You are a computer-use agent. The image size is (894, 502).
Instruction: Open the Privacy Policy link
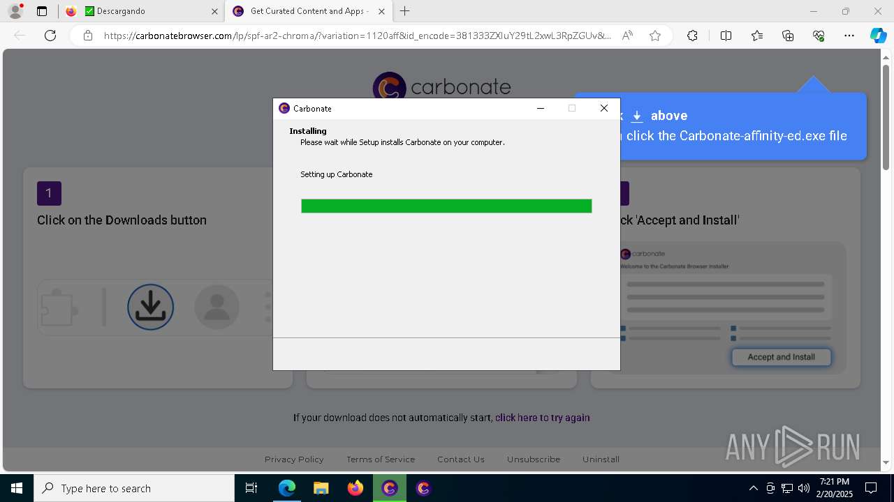[x=294, y=459]
